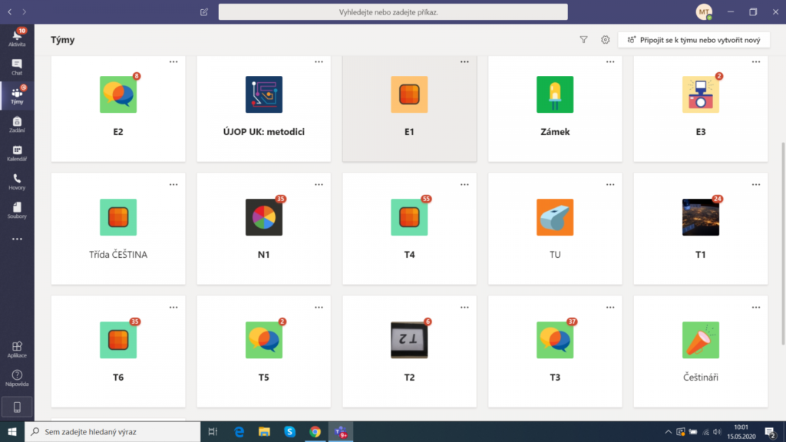Viewport: 786px width, 442px height.
Task: Open Hovory calls section
Action: click(x=17, y=181)
